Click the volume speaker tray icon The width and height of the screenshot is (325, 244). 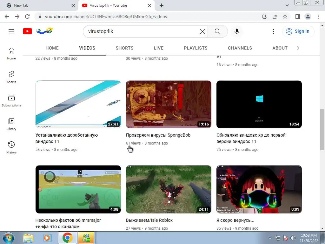tap(293, 238)
